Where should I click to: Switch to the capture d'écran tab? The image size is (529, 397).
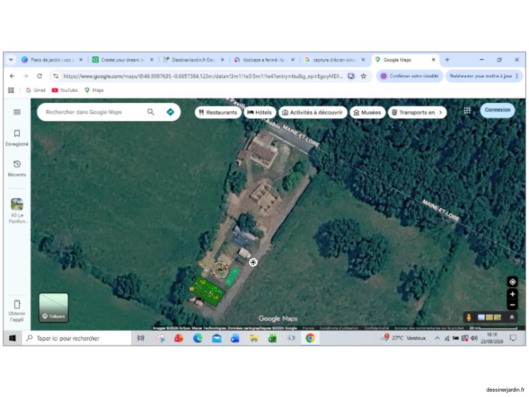334,60
